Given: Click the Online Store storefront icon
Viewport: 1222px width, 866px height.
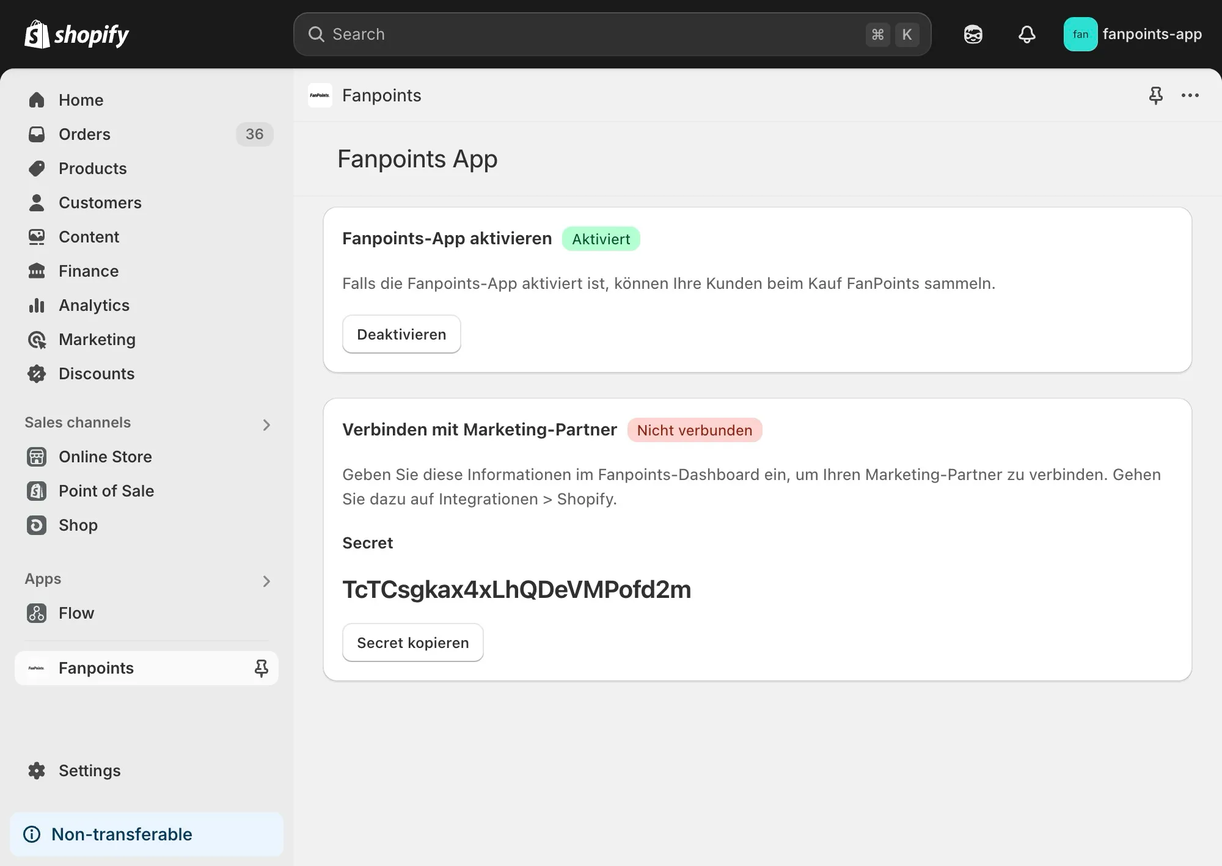Looking at the screenshot, I should click(x=37, y=456).
